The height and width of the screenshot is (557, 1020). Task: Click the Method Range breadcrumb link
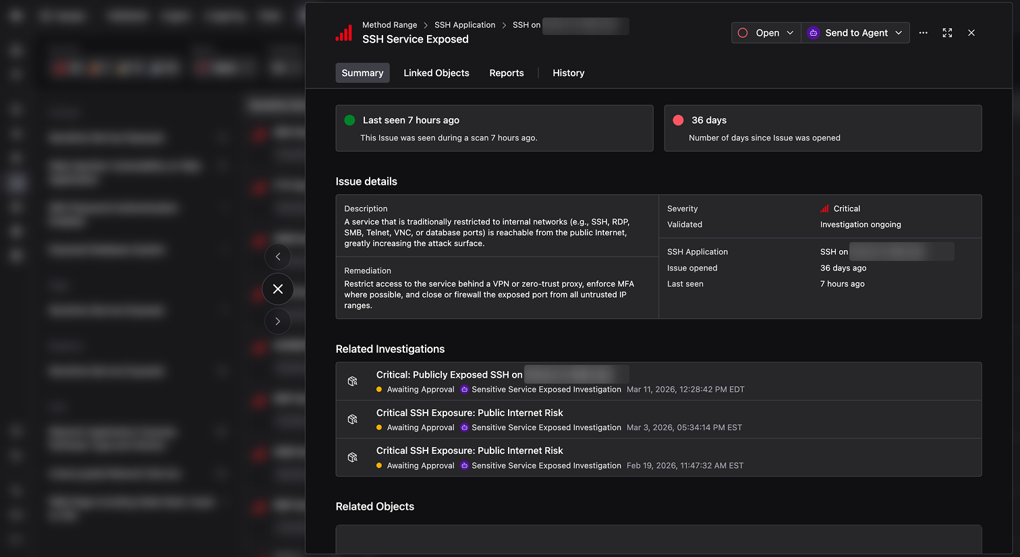390,24
